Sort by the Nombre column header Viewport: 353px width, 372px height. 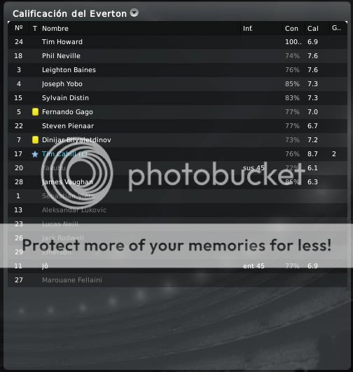(55, 29)
